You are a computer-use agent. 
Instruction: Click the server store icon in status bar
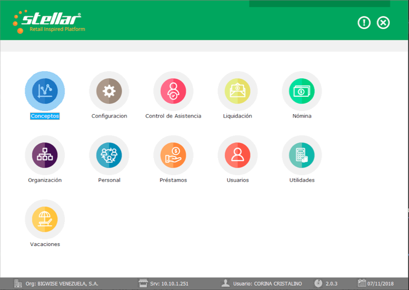[143, 283]
